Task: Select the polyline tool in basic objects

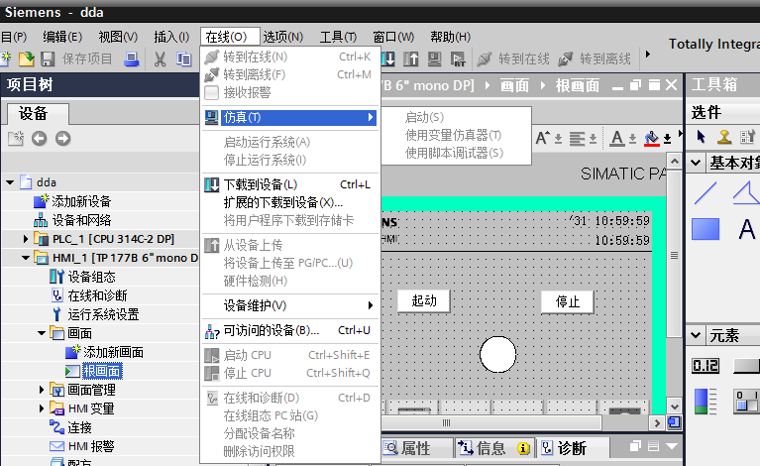Action: pos(745,192)
